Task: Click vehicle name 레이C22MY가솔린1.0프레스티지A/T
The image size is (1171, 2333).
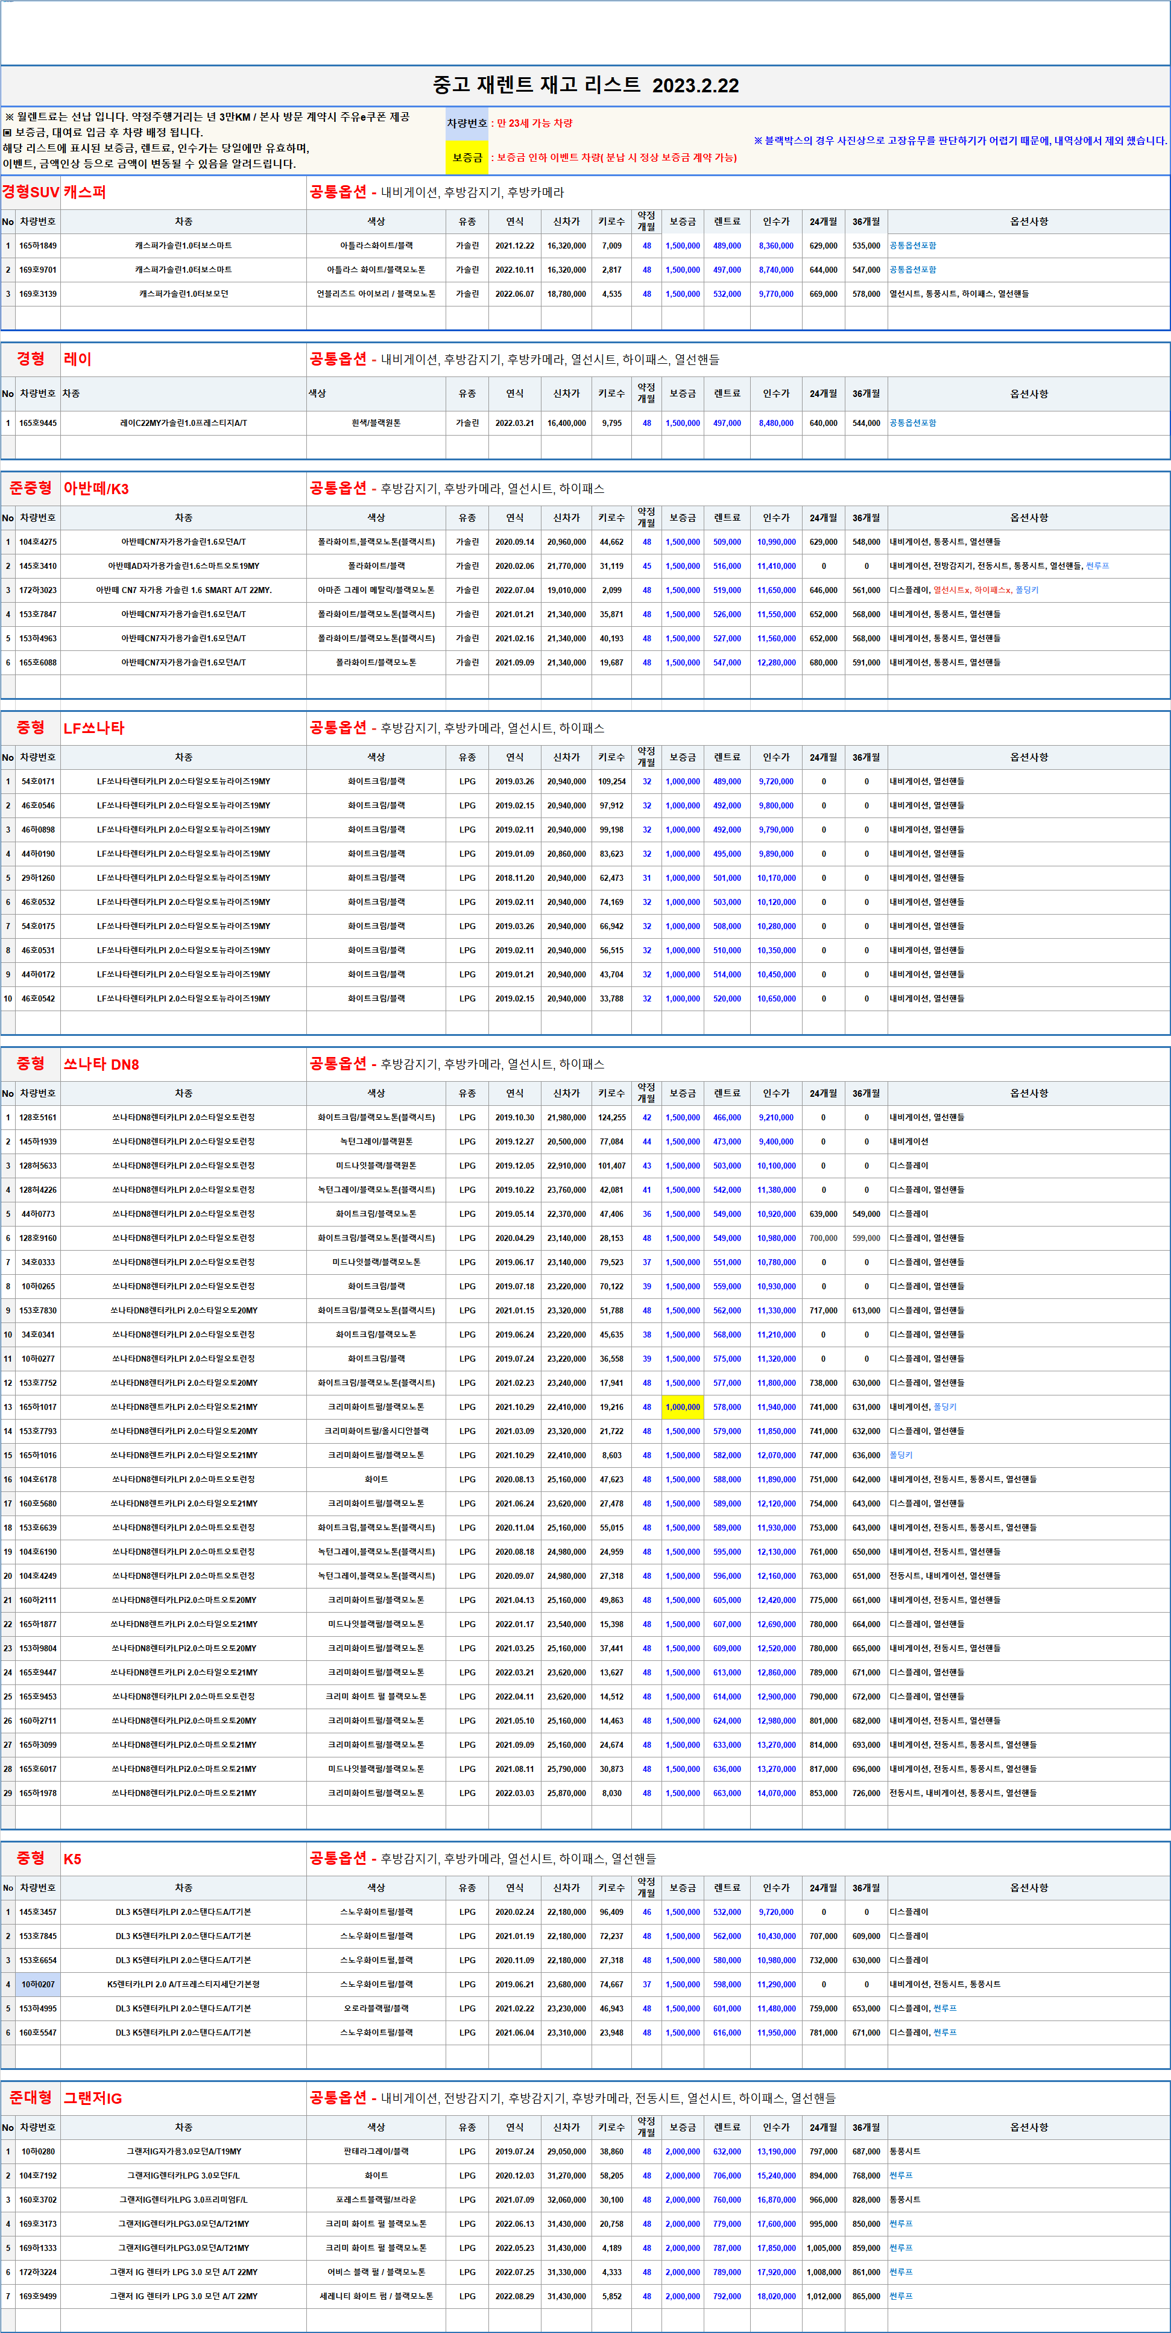Action: (184, 423)
